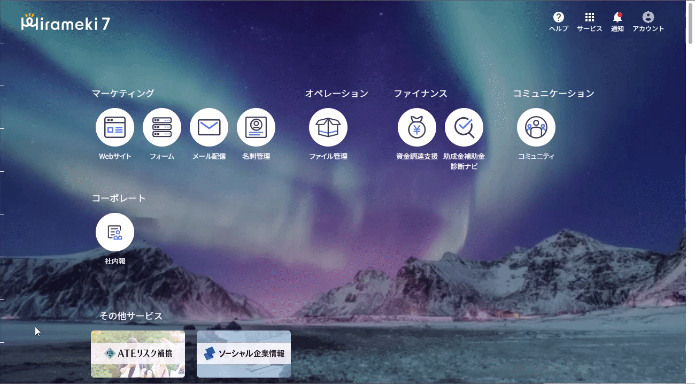Open the 資金調達支援 money bag icon

(x=417, y=127)
